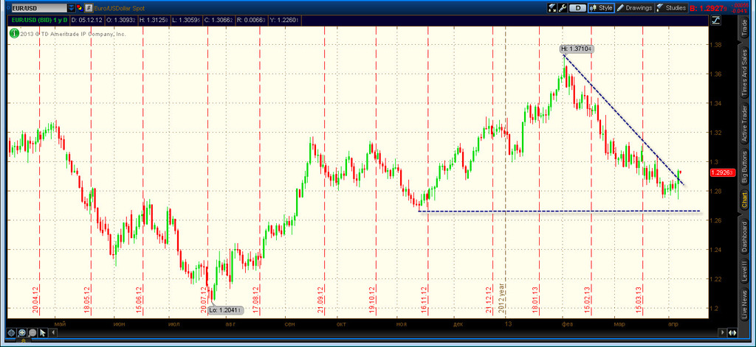Click the Hi: 1.3710 price bubble
756x347 pixels.
point(576,49)
